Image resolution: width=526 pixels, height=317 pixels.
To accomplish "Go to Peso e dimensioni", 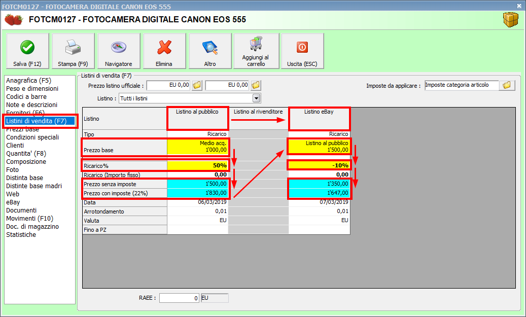I will (x=32, y=89).
